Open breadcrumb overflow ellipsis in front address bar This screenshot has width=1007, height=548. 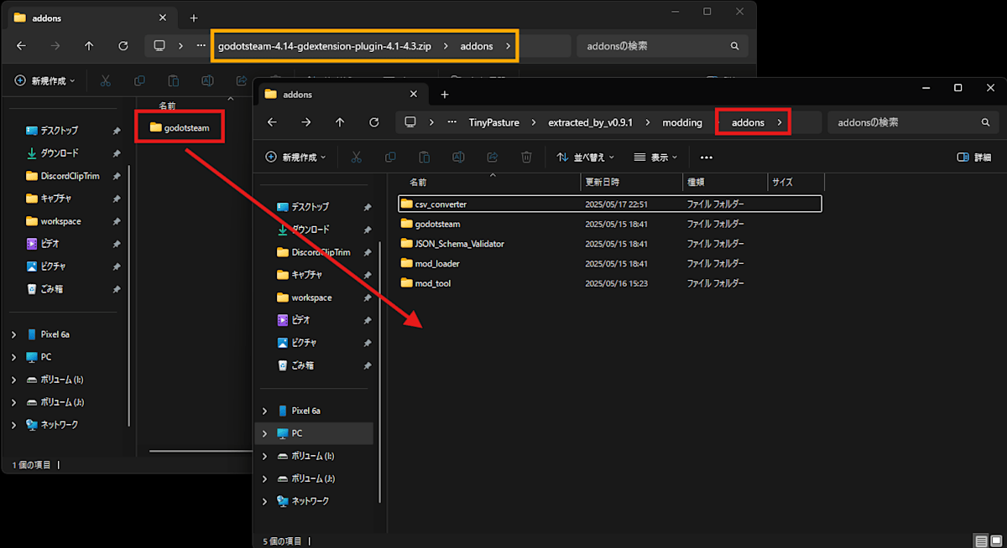click(x=451, y=122)
